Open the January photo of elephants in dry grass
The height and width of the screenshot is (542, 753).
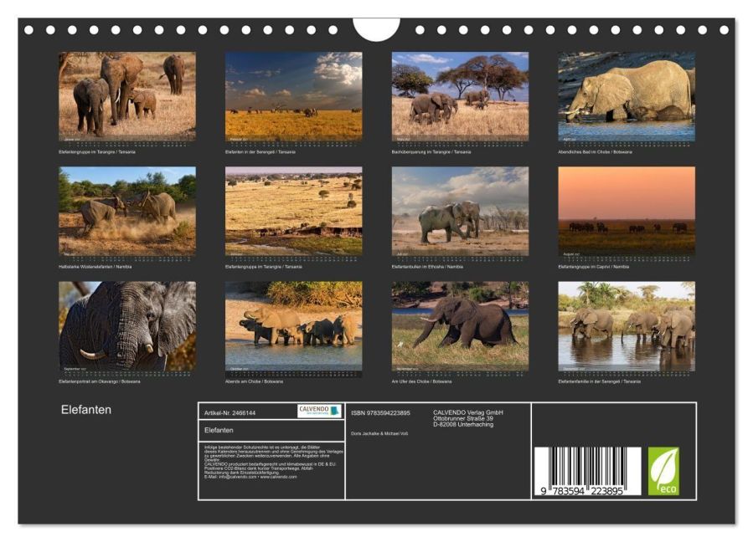click(x=127, y=96)
